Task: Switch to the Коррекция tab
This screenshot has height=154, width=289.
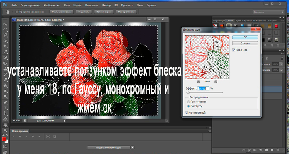Action: tap(219, 21)
